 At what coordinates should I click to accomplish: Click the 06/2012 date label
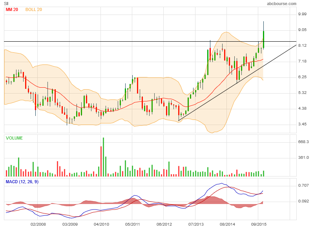pos(164,224)
